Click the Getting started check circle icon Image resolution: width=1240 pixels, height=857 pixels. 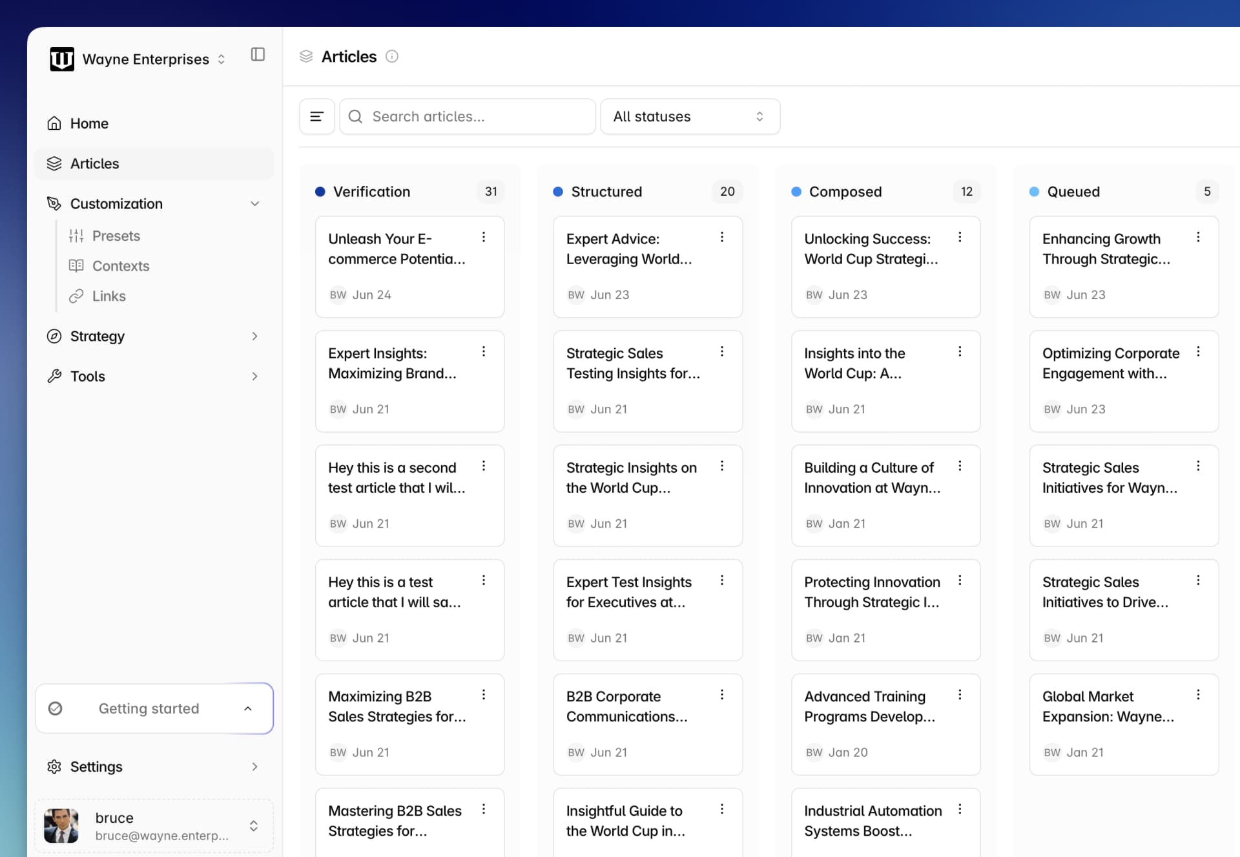[56, 708]
